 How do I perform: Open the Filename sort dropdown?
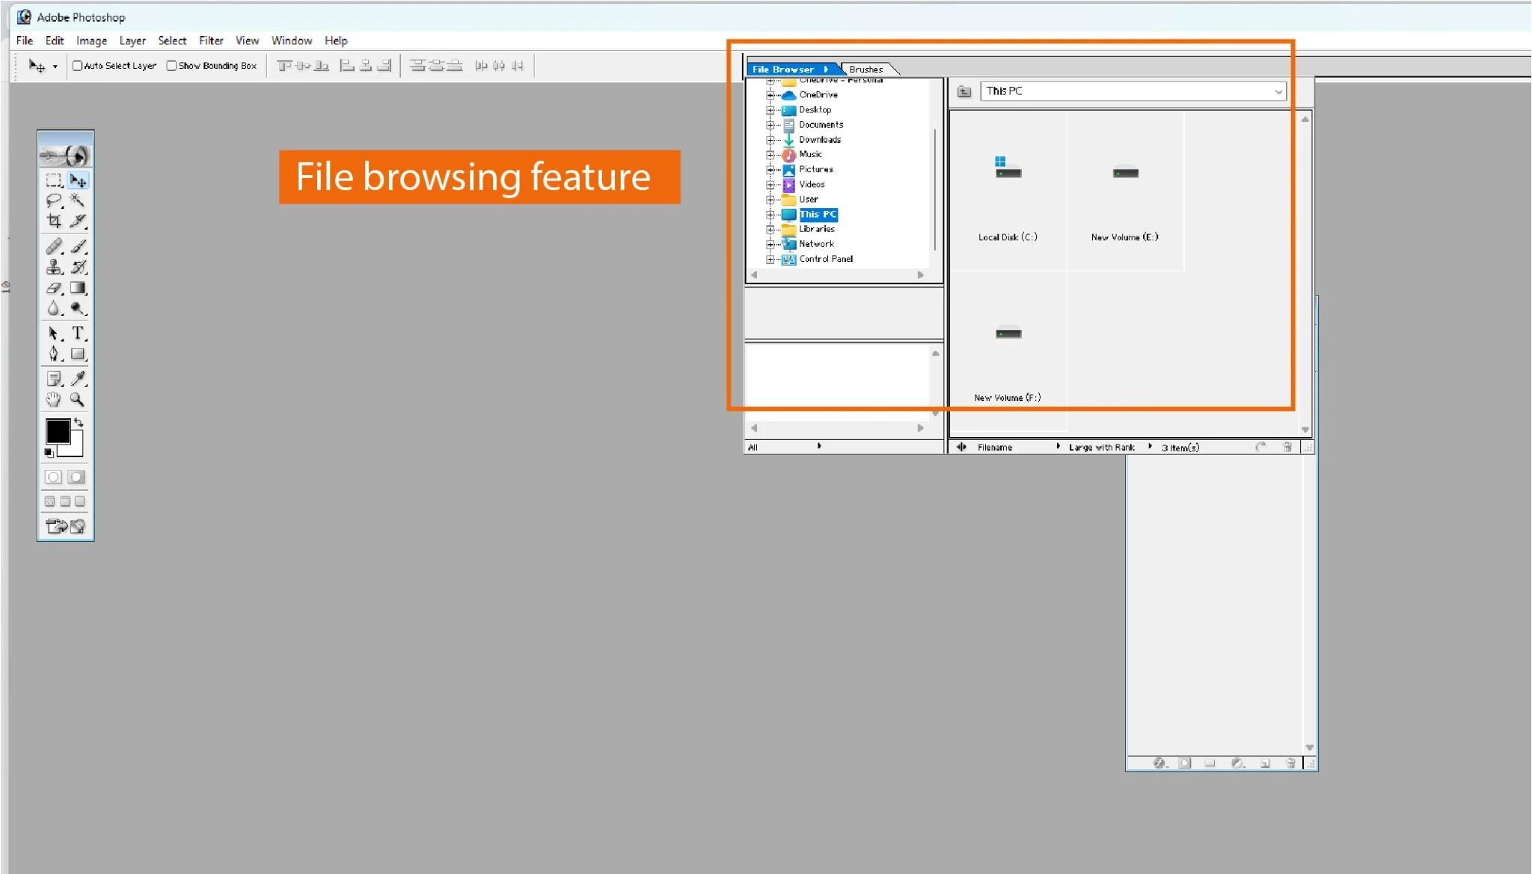[x=1018, y=447]
